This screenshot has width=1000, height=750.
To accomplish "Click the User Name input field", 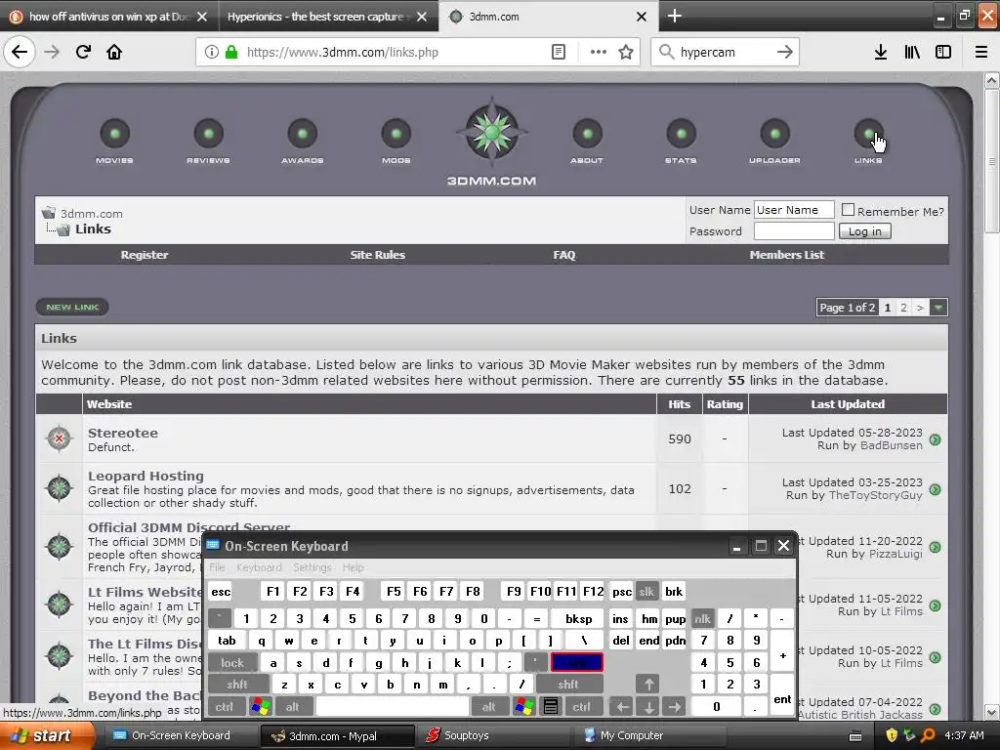I will [794, 210].
